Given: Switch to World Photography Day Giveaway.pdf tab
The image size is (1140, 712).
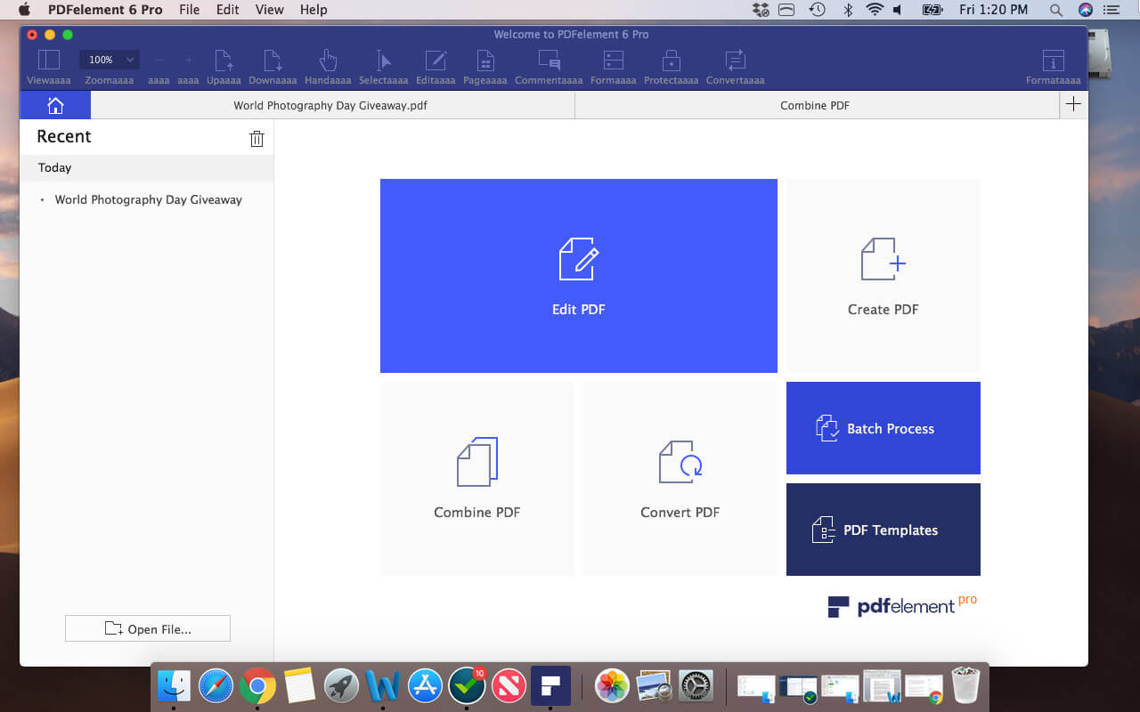Looking at the screenshot, I should click(331, 105).
